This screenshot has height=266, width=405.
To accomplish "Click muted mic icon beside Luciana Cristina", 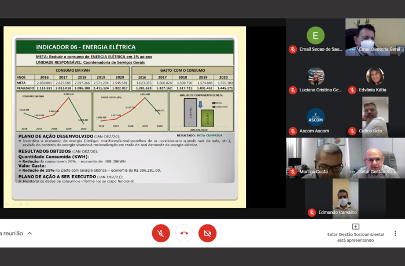I will (x=293, y=90).
